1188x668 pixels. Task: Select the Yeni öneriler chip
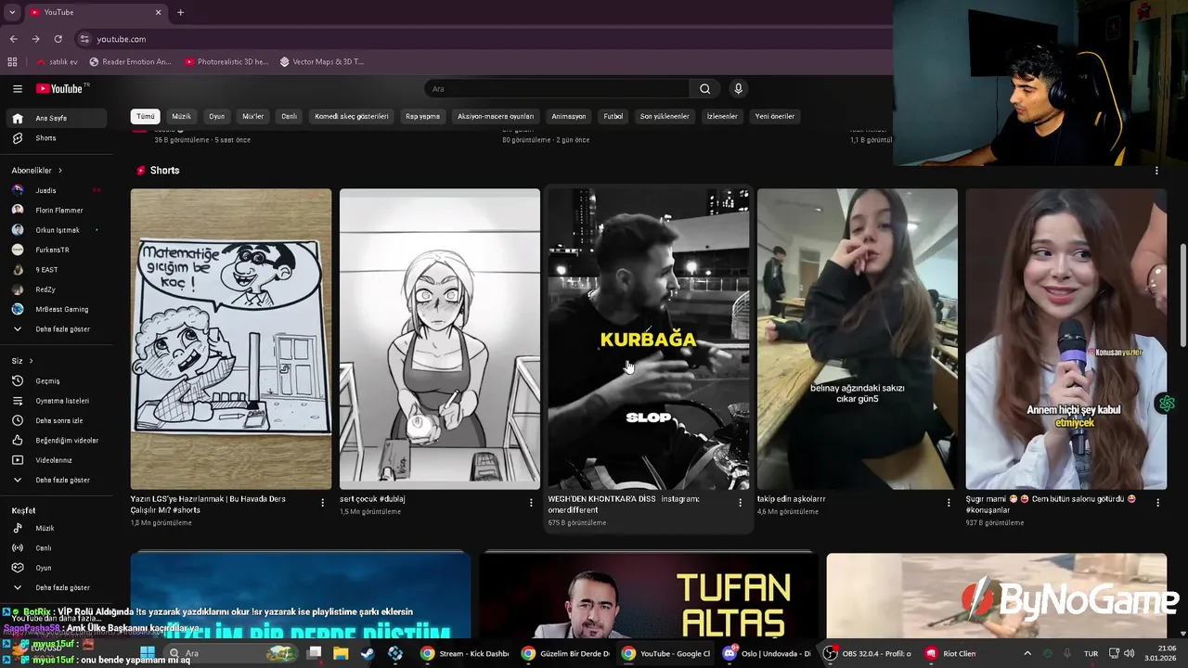775,116
